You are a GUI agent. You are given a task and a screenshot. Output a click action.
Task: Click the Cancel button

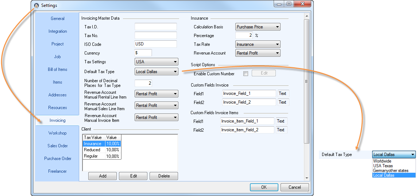pyautogui.click(x=294, y=187)
